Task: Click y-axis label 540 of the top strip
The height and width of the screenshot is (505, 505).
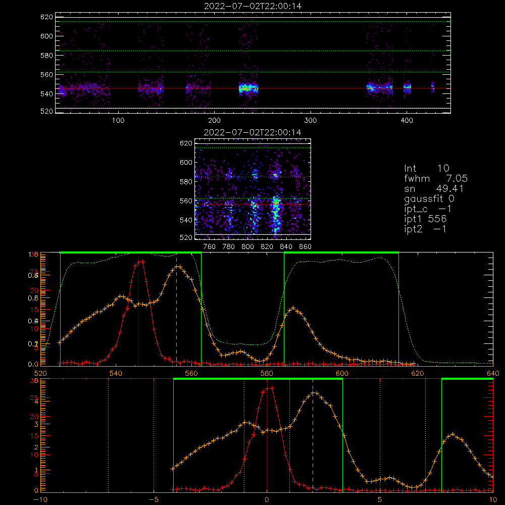Action: point(46,94)
